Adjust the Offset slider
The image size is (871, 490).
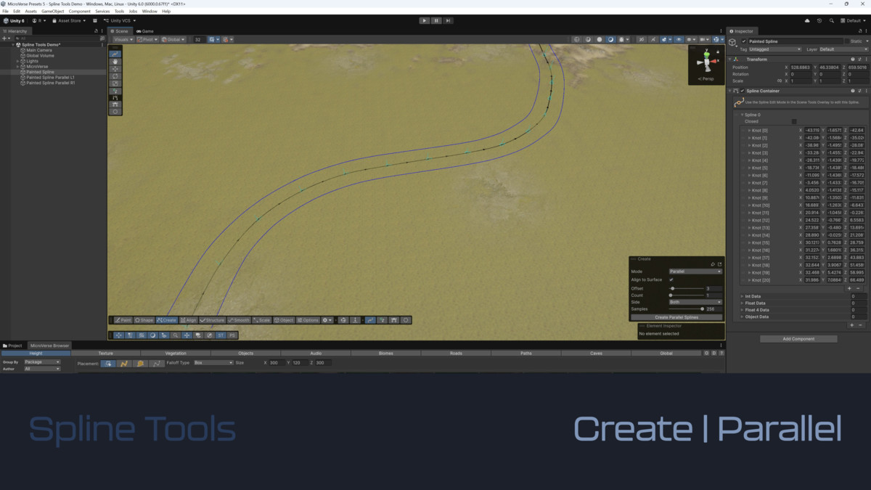point(685,288)
